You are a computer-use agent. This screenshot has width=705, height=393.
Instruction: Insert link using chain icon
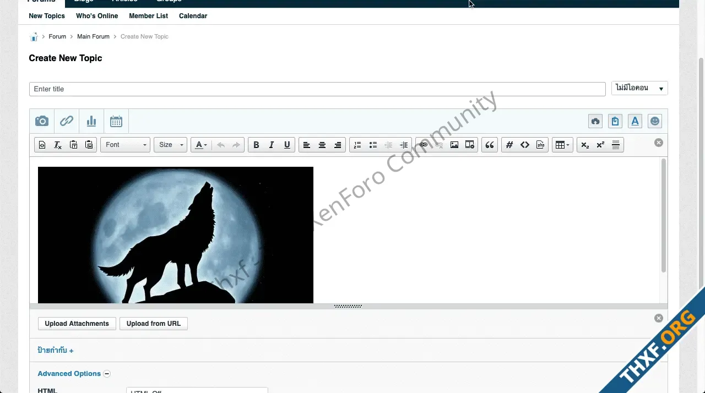[x=424, y=145]
